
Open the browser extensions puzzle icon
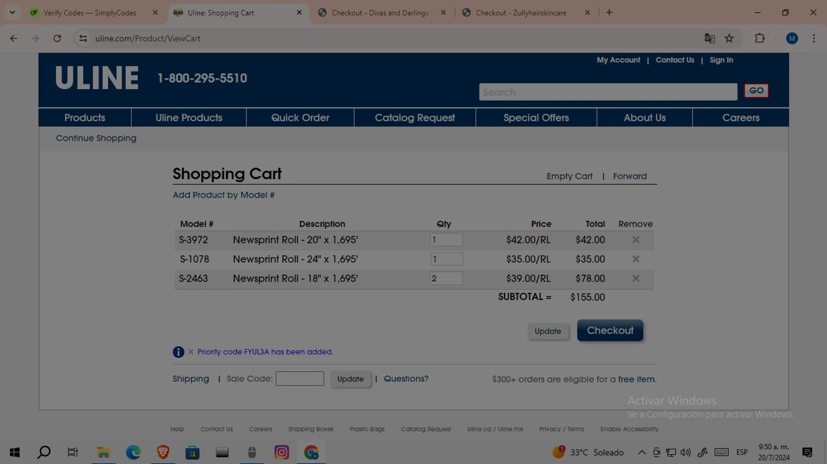pos(760,39)
